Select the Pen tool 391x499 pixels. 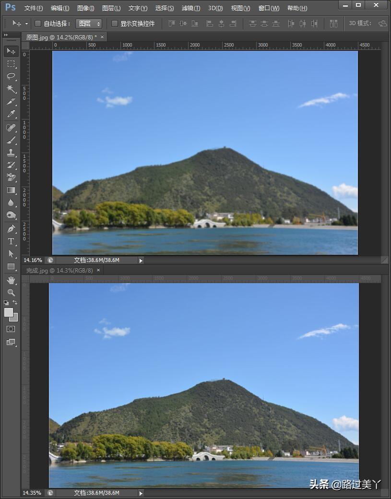(11, 229)
